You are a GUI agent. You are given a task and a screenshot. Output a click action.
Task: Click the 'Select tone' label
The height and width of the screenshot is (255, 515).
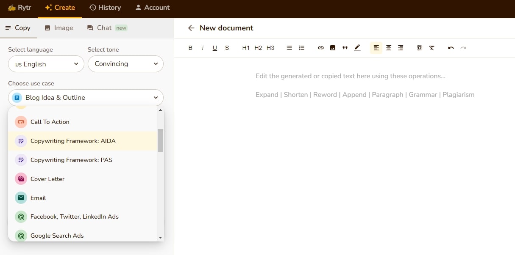[x=103, y=49]
